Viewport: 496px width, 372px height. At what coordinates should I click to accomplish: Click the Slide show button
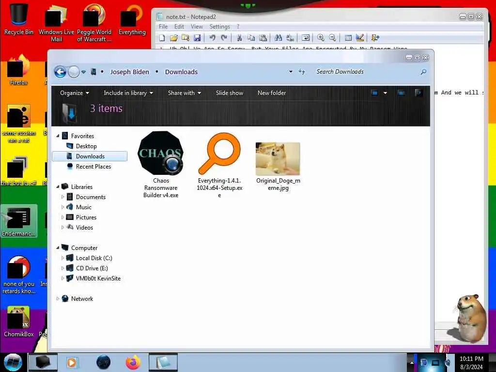point(230,93)
